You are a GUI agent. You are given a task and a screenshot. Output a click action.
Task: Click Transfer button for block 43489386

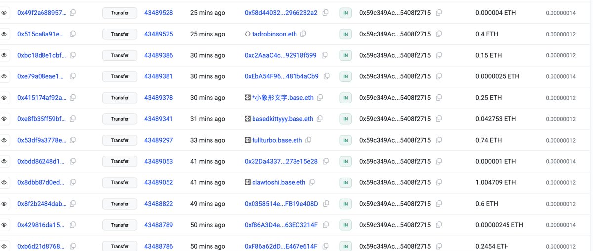tap(120, 55)
